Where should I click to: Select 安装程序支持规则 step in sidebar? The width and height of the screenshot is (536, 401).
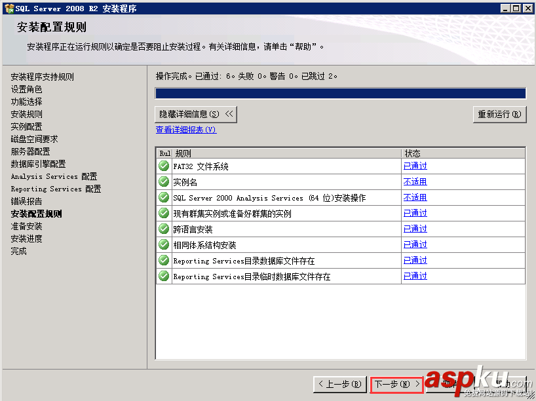43,77
